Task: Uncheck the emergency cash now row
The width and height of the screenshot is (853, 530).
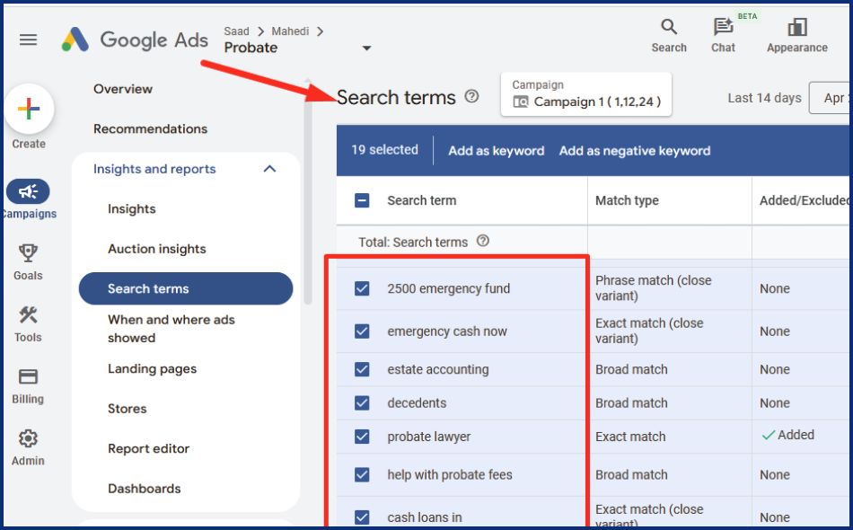Action: pos(362,331)
